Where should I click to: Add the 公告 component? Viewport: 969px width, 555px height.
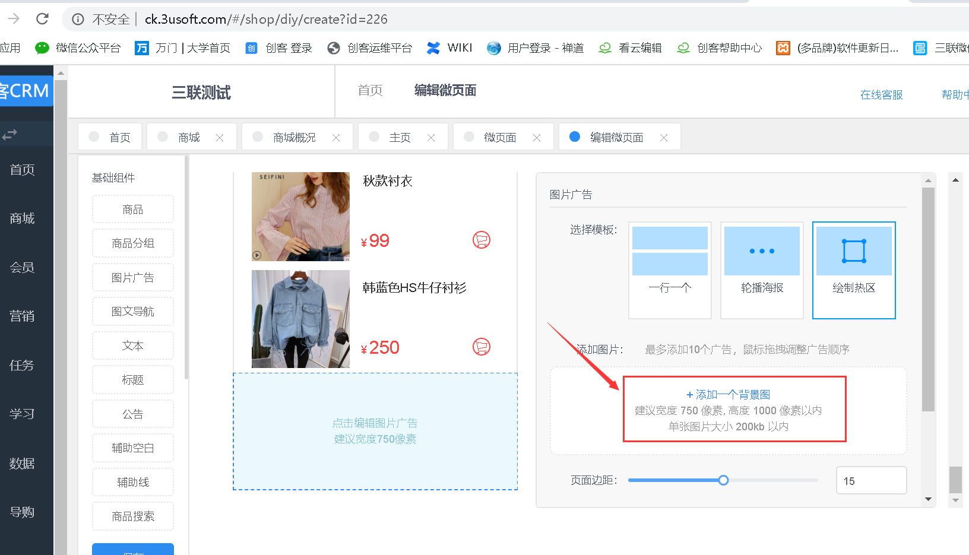tap(133, 414)
